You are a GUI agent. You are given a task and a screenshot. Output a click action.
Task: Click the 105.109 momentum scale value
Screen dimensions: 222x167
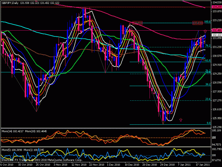tap(217, 131)
